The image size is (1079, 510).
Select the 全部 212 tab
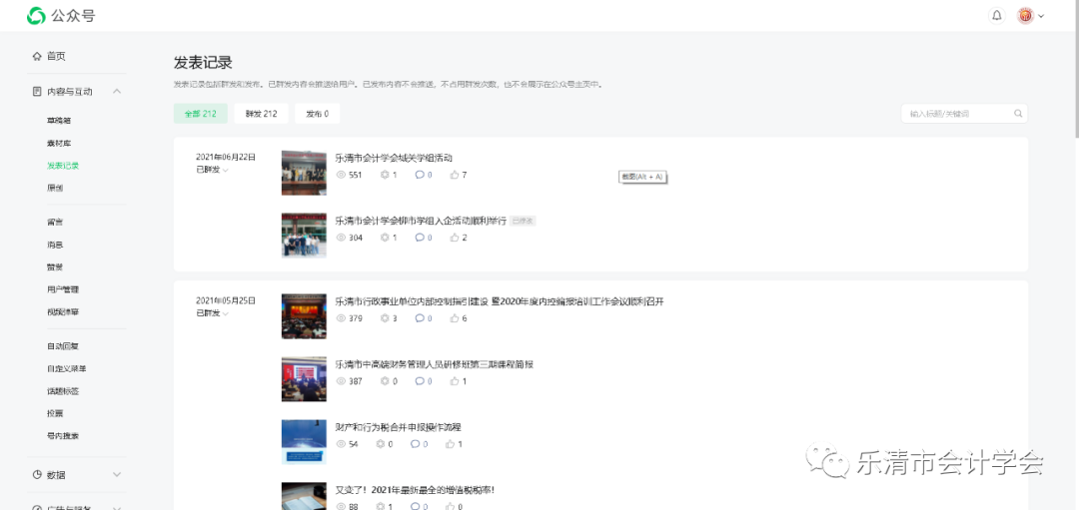point(200,114)
